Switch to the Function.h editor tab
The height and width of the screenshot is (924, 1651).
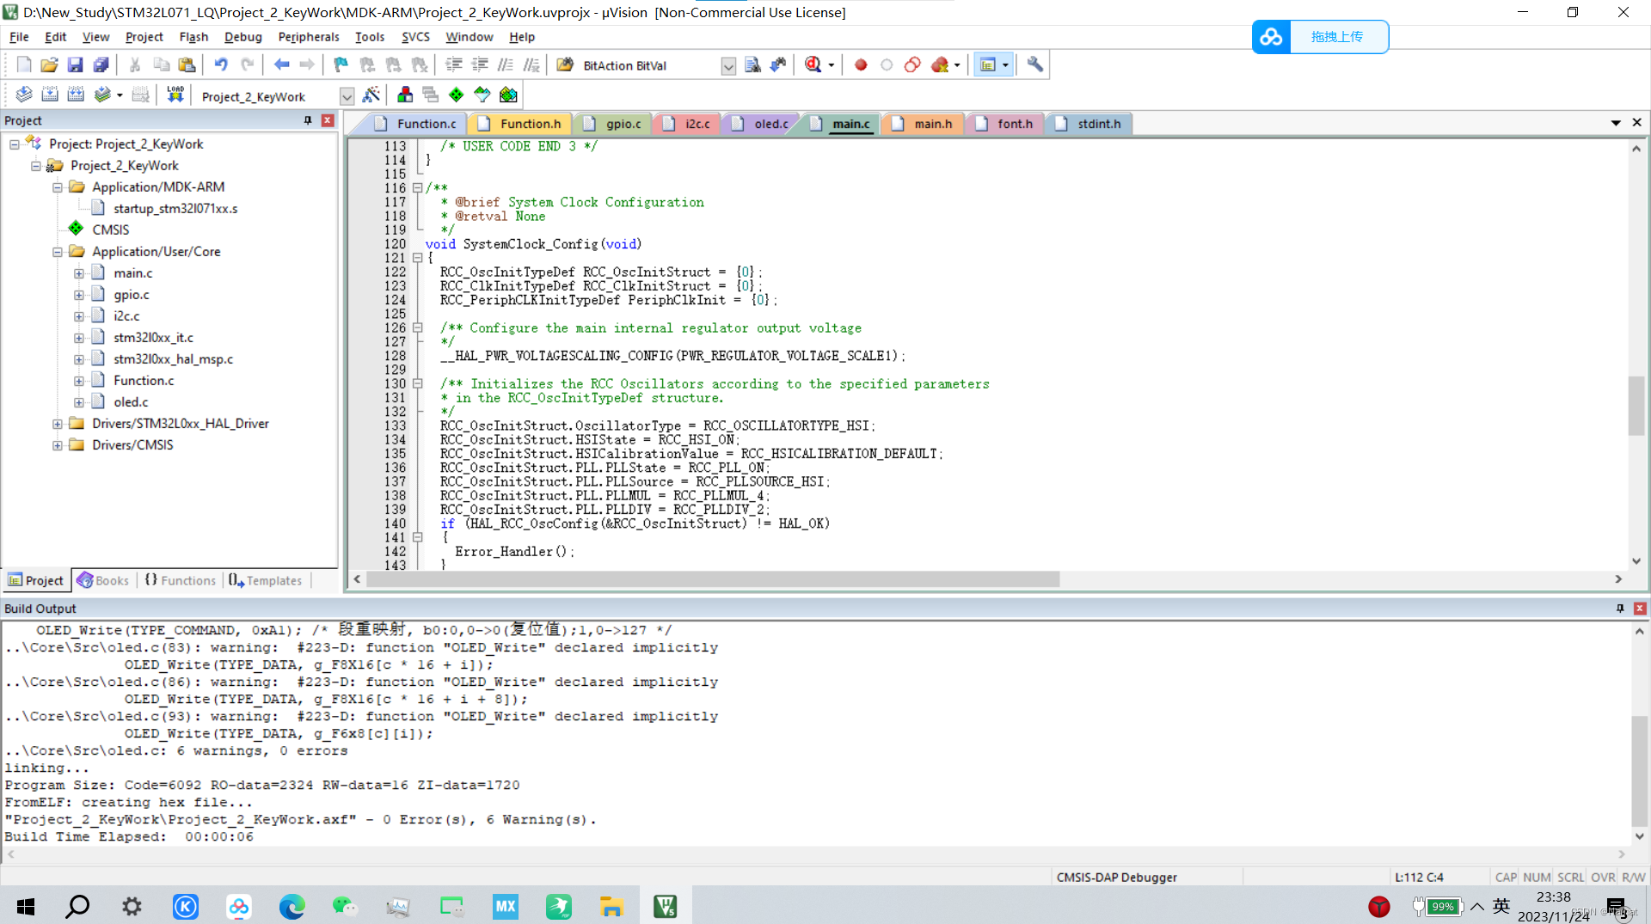pyautogui.click(x=520, y=124)
